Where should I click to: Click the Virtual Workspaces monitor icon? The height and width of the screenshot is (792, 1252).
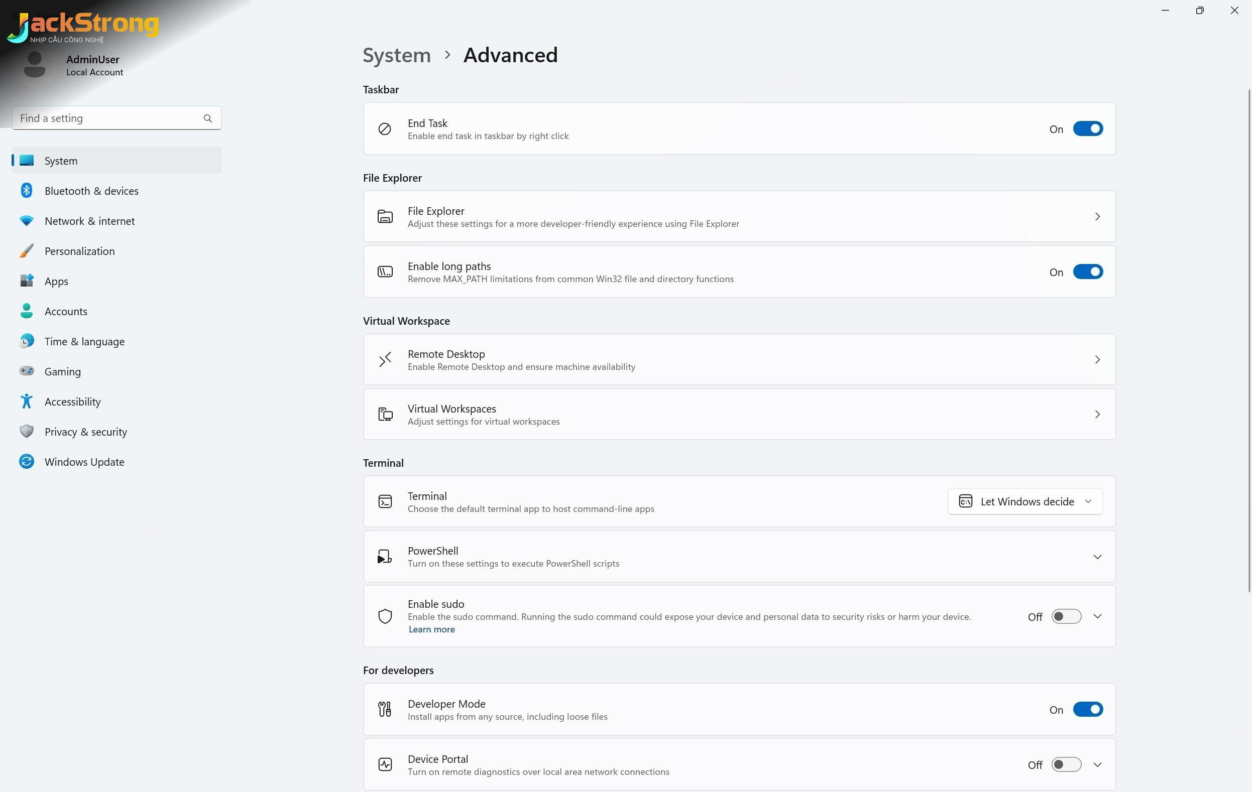click(385, 414)
